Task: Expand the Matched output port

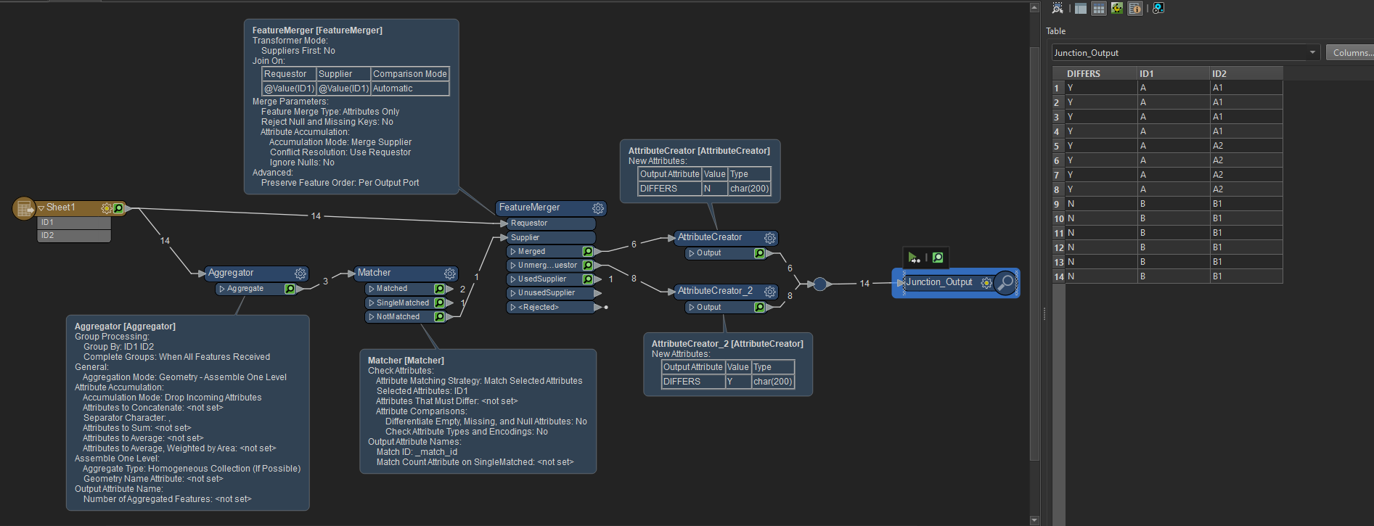Action: pyautogui.click(x=372, y=289)
